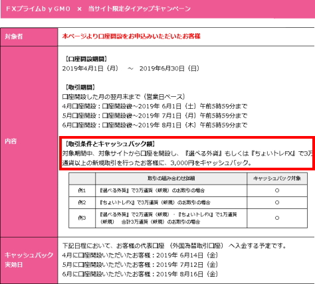
Task: Click the '内容' row label
Action: click(11, 141)
